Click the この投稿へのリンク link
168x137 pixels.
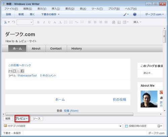click(x=19, y=65)
